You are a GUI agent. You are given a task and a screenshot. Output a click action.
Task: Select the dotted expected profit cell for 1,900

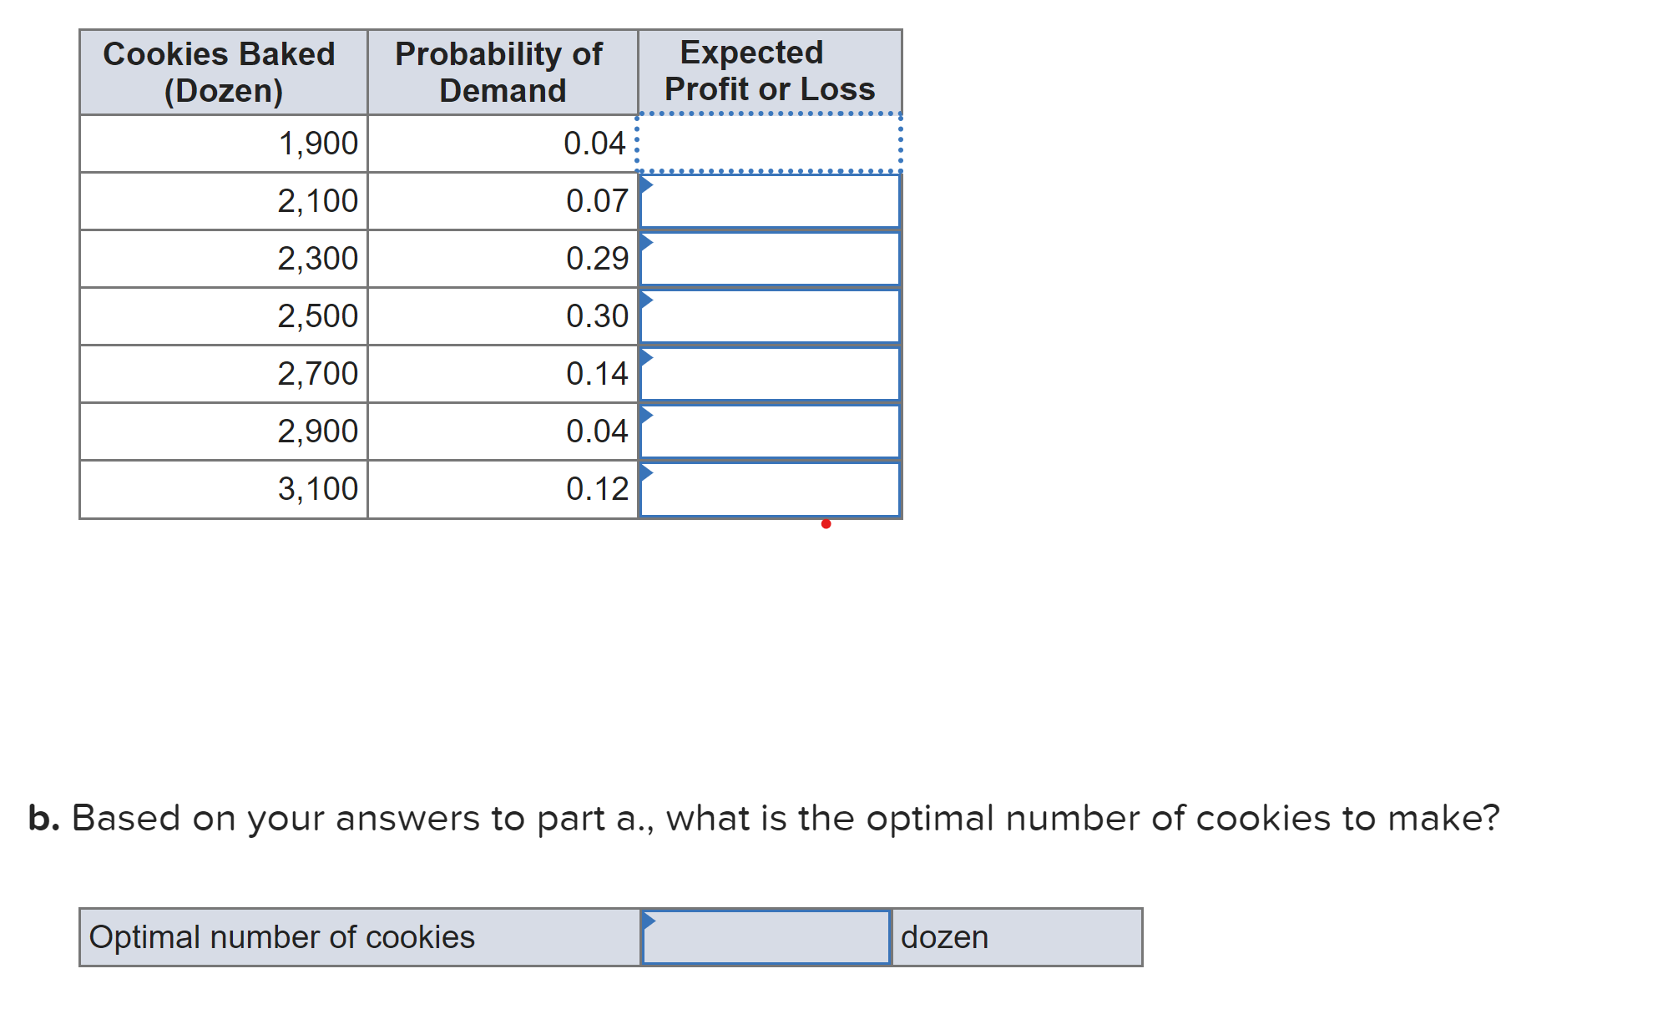(770, 143)
